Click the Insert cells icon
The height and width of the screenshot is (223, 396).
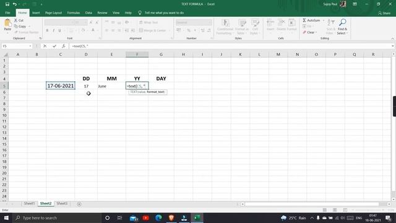tap(270, 25)
